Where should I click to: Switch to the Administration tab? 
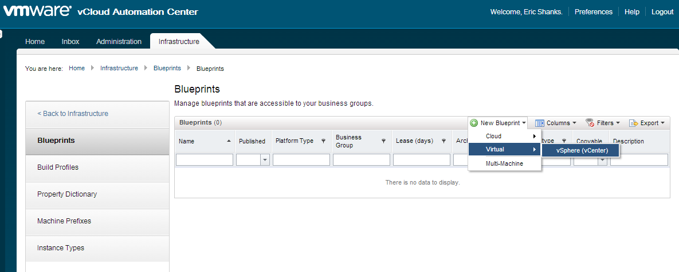119,42
